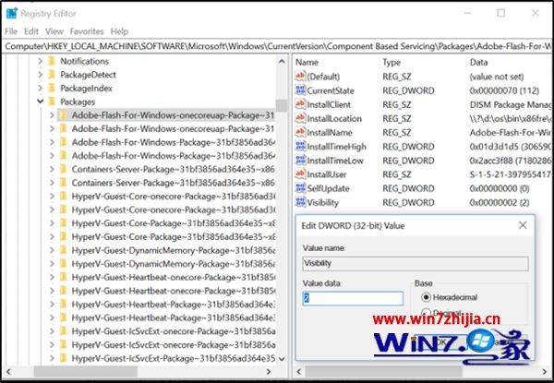Click the Value data input field
The image size is (554, 383).
click(x=353, y=298)
